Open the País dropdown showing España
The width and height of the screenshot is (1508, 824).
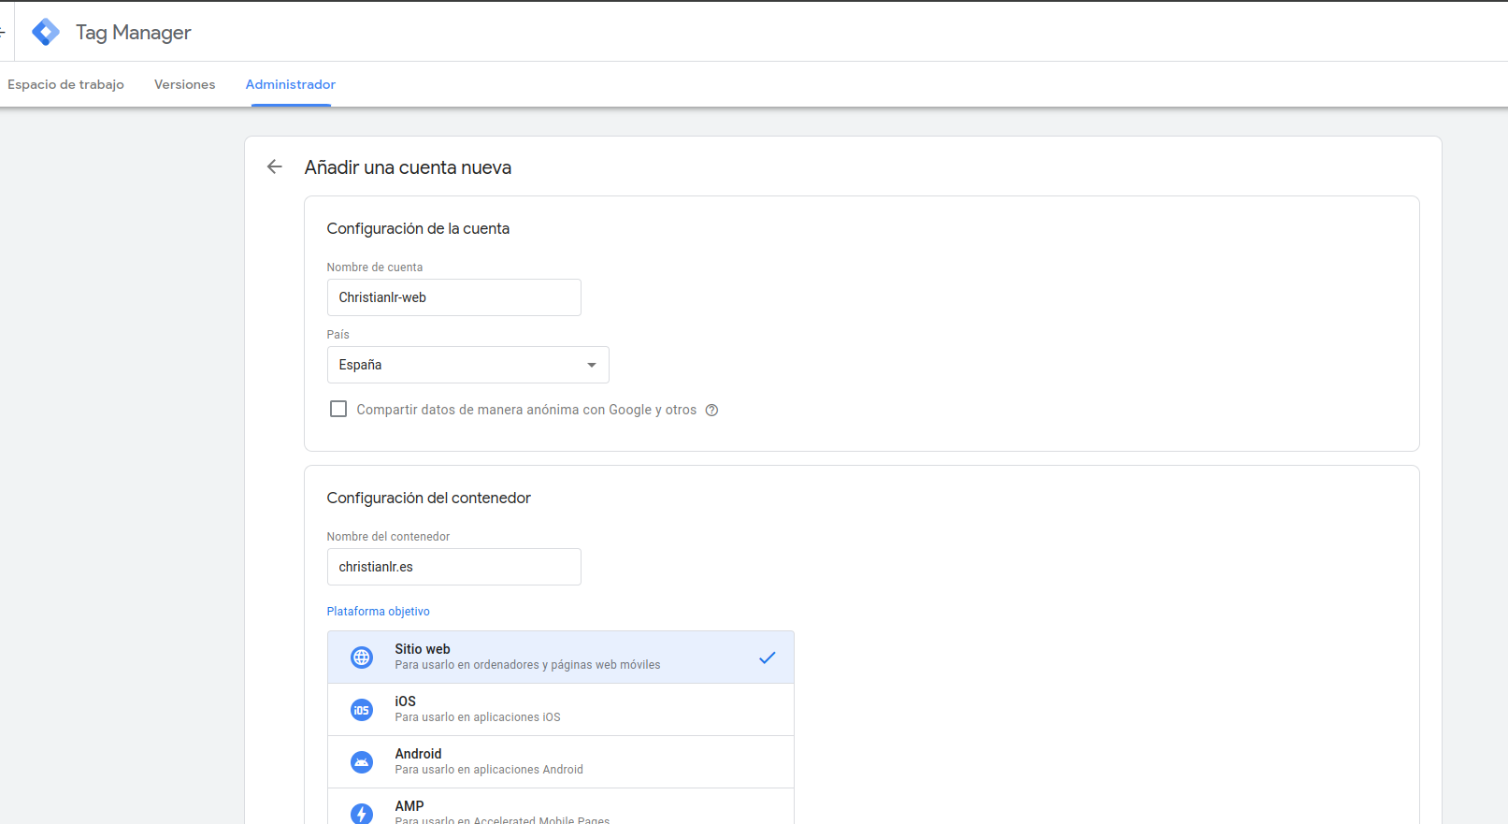point(467,365)
